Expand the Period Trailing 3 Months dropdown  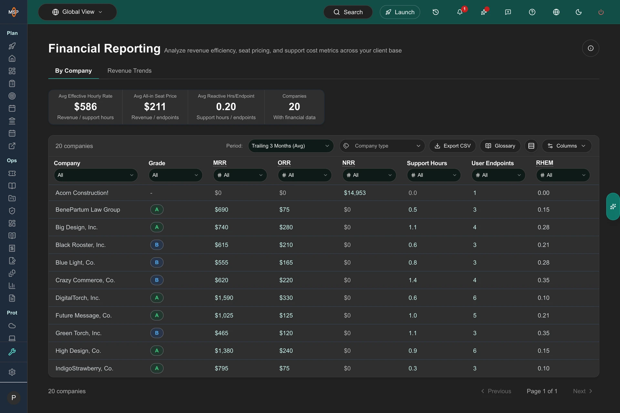[x=291, y=146]
